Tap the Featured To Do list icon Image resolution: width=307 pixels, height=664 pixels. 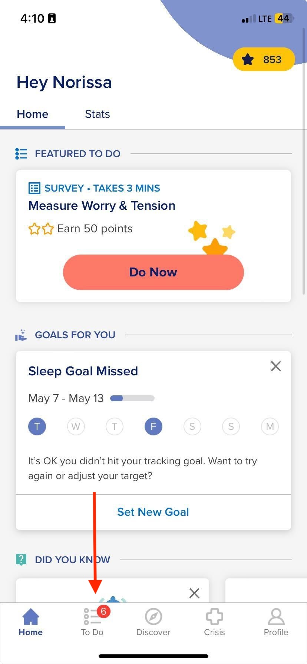21,153
